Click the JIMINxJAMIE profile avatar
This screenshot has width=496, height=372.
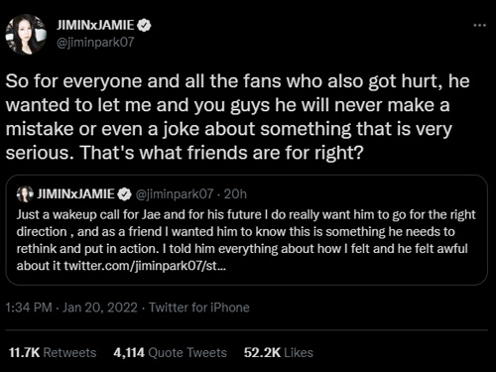click(x=26, y=34)
